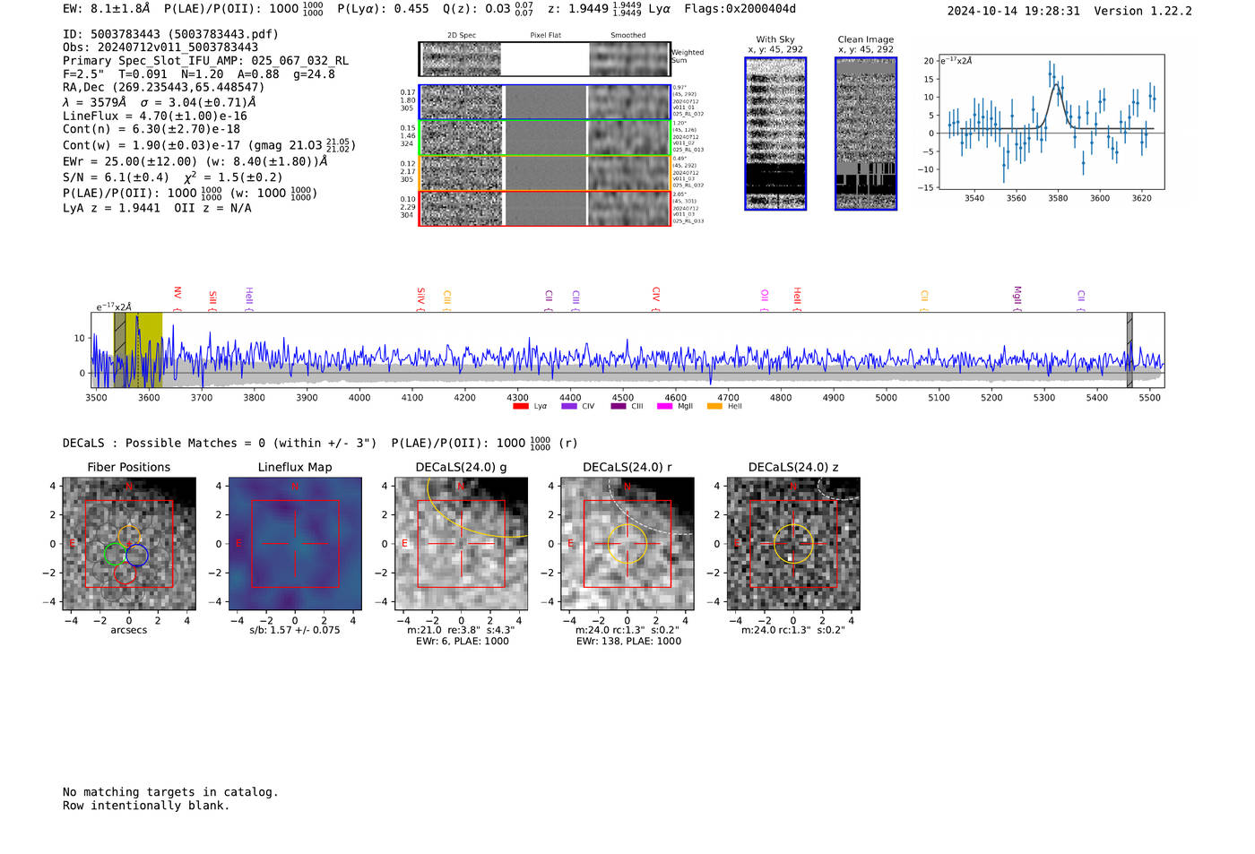Open the Clean Image cutout
Viewport: 1255px width, 854px height.
[x=866, y=134]
